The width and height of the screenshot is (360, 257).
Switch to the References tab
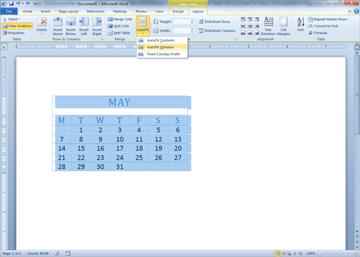pyautogui.click(x=96, y=11)
